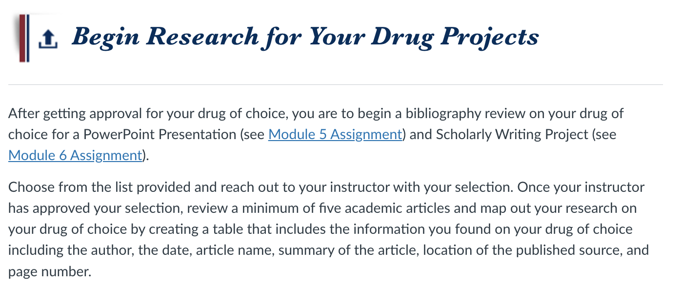
Task: Click the paragraph starting with After getting approval
Action: pyautogui.click(x=316, y=135)
